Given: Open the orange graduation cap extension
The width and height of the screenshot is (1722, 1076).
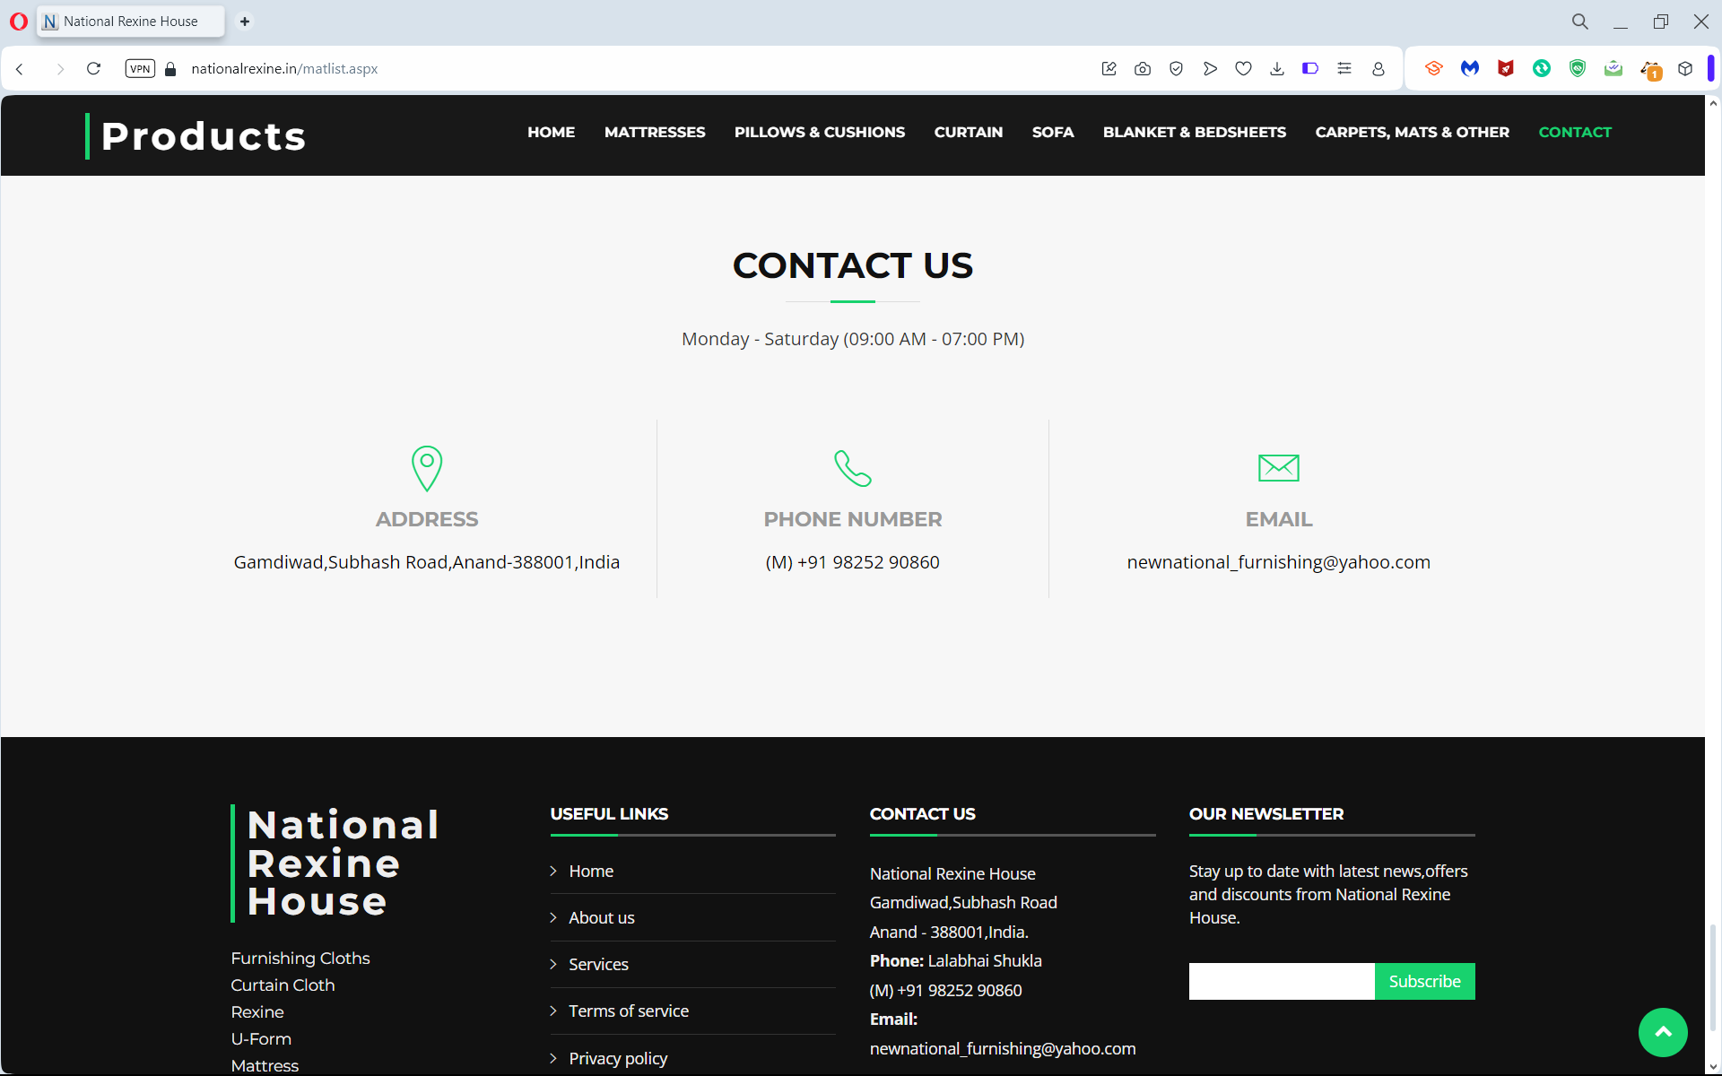Looking at the screenshot, I should click(x=1434, y=68).
